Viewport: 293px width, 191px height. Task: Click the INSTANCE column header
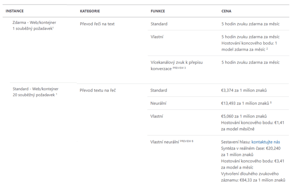15,11
